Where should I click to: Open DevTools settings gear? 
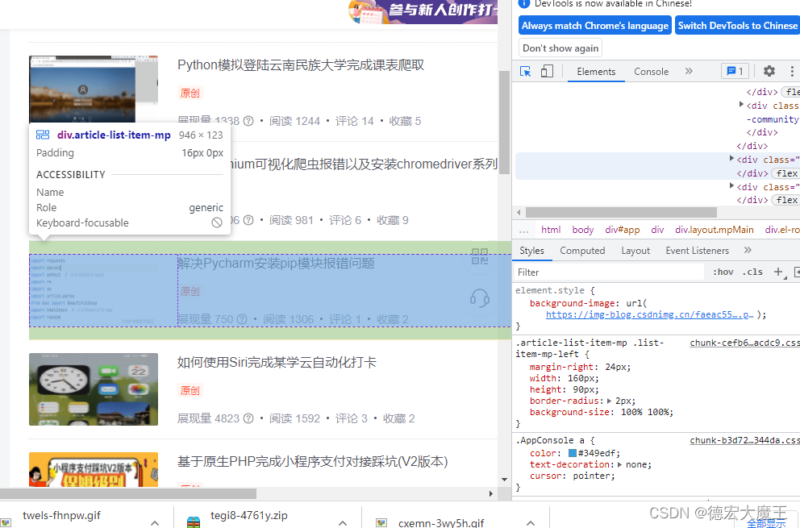768,72
